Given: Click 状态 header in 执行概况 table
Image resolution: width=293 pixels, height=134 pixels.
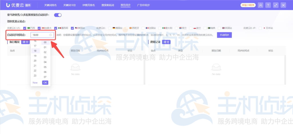Looking at the screenshot, I should [x=130, y=51].
